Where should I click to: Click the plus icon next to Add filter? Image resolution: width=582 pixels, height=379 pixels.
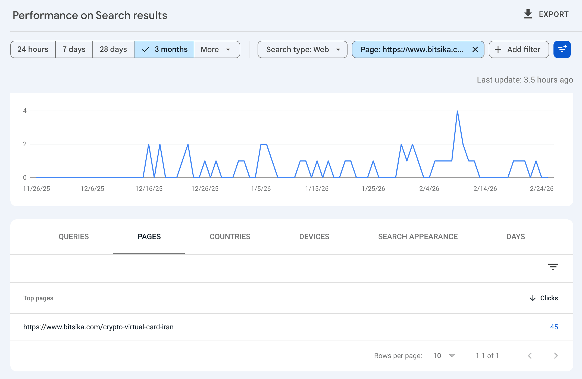[x=498, y=49]
